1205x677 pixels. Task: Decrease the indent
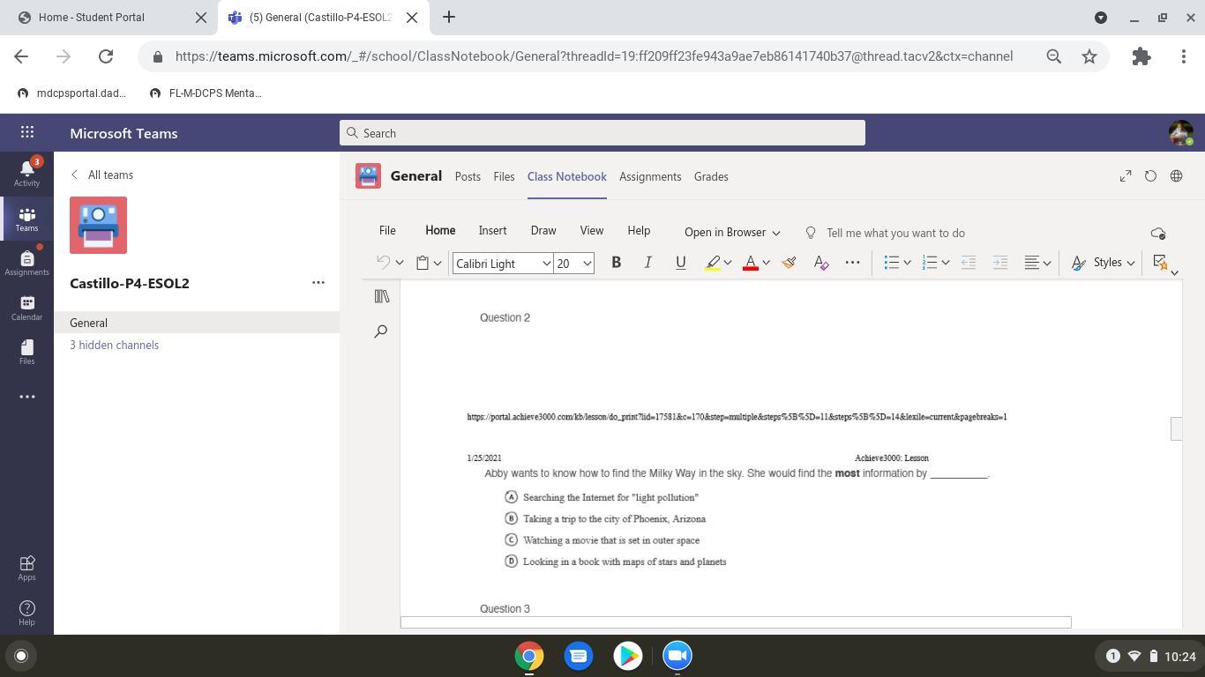[968, 263]
